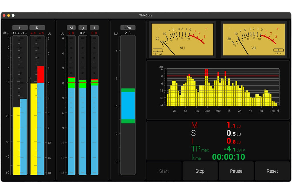
Task: Click the I integrated loudness label
Action: (x=94, y=28)
